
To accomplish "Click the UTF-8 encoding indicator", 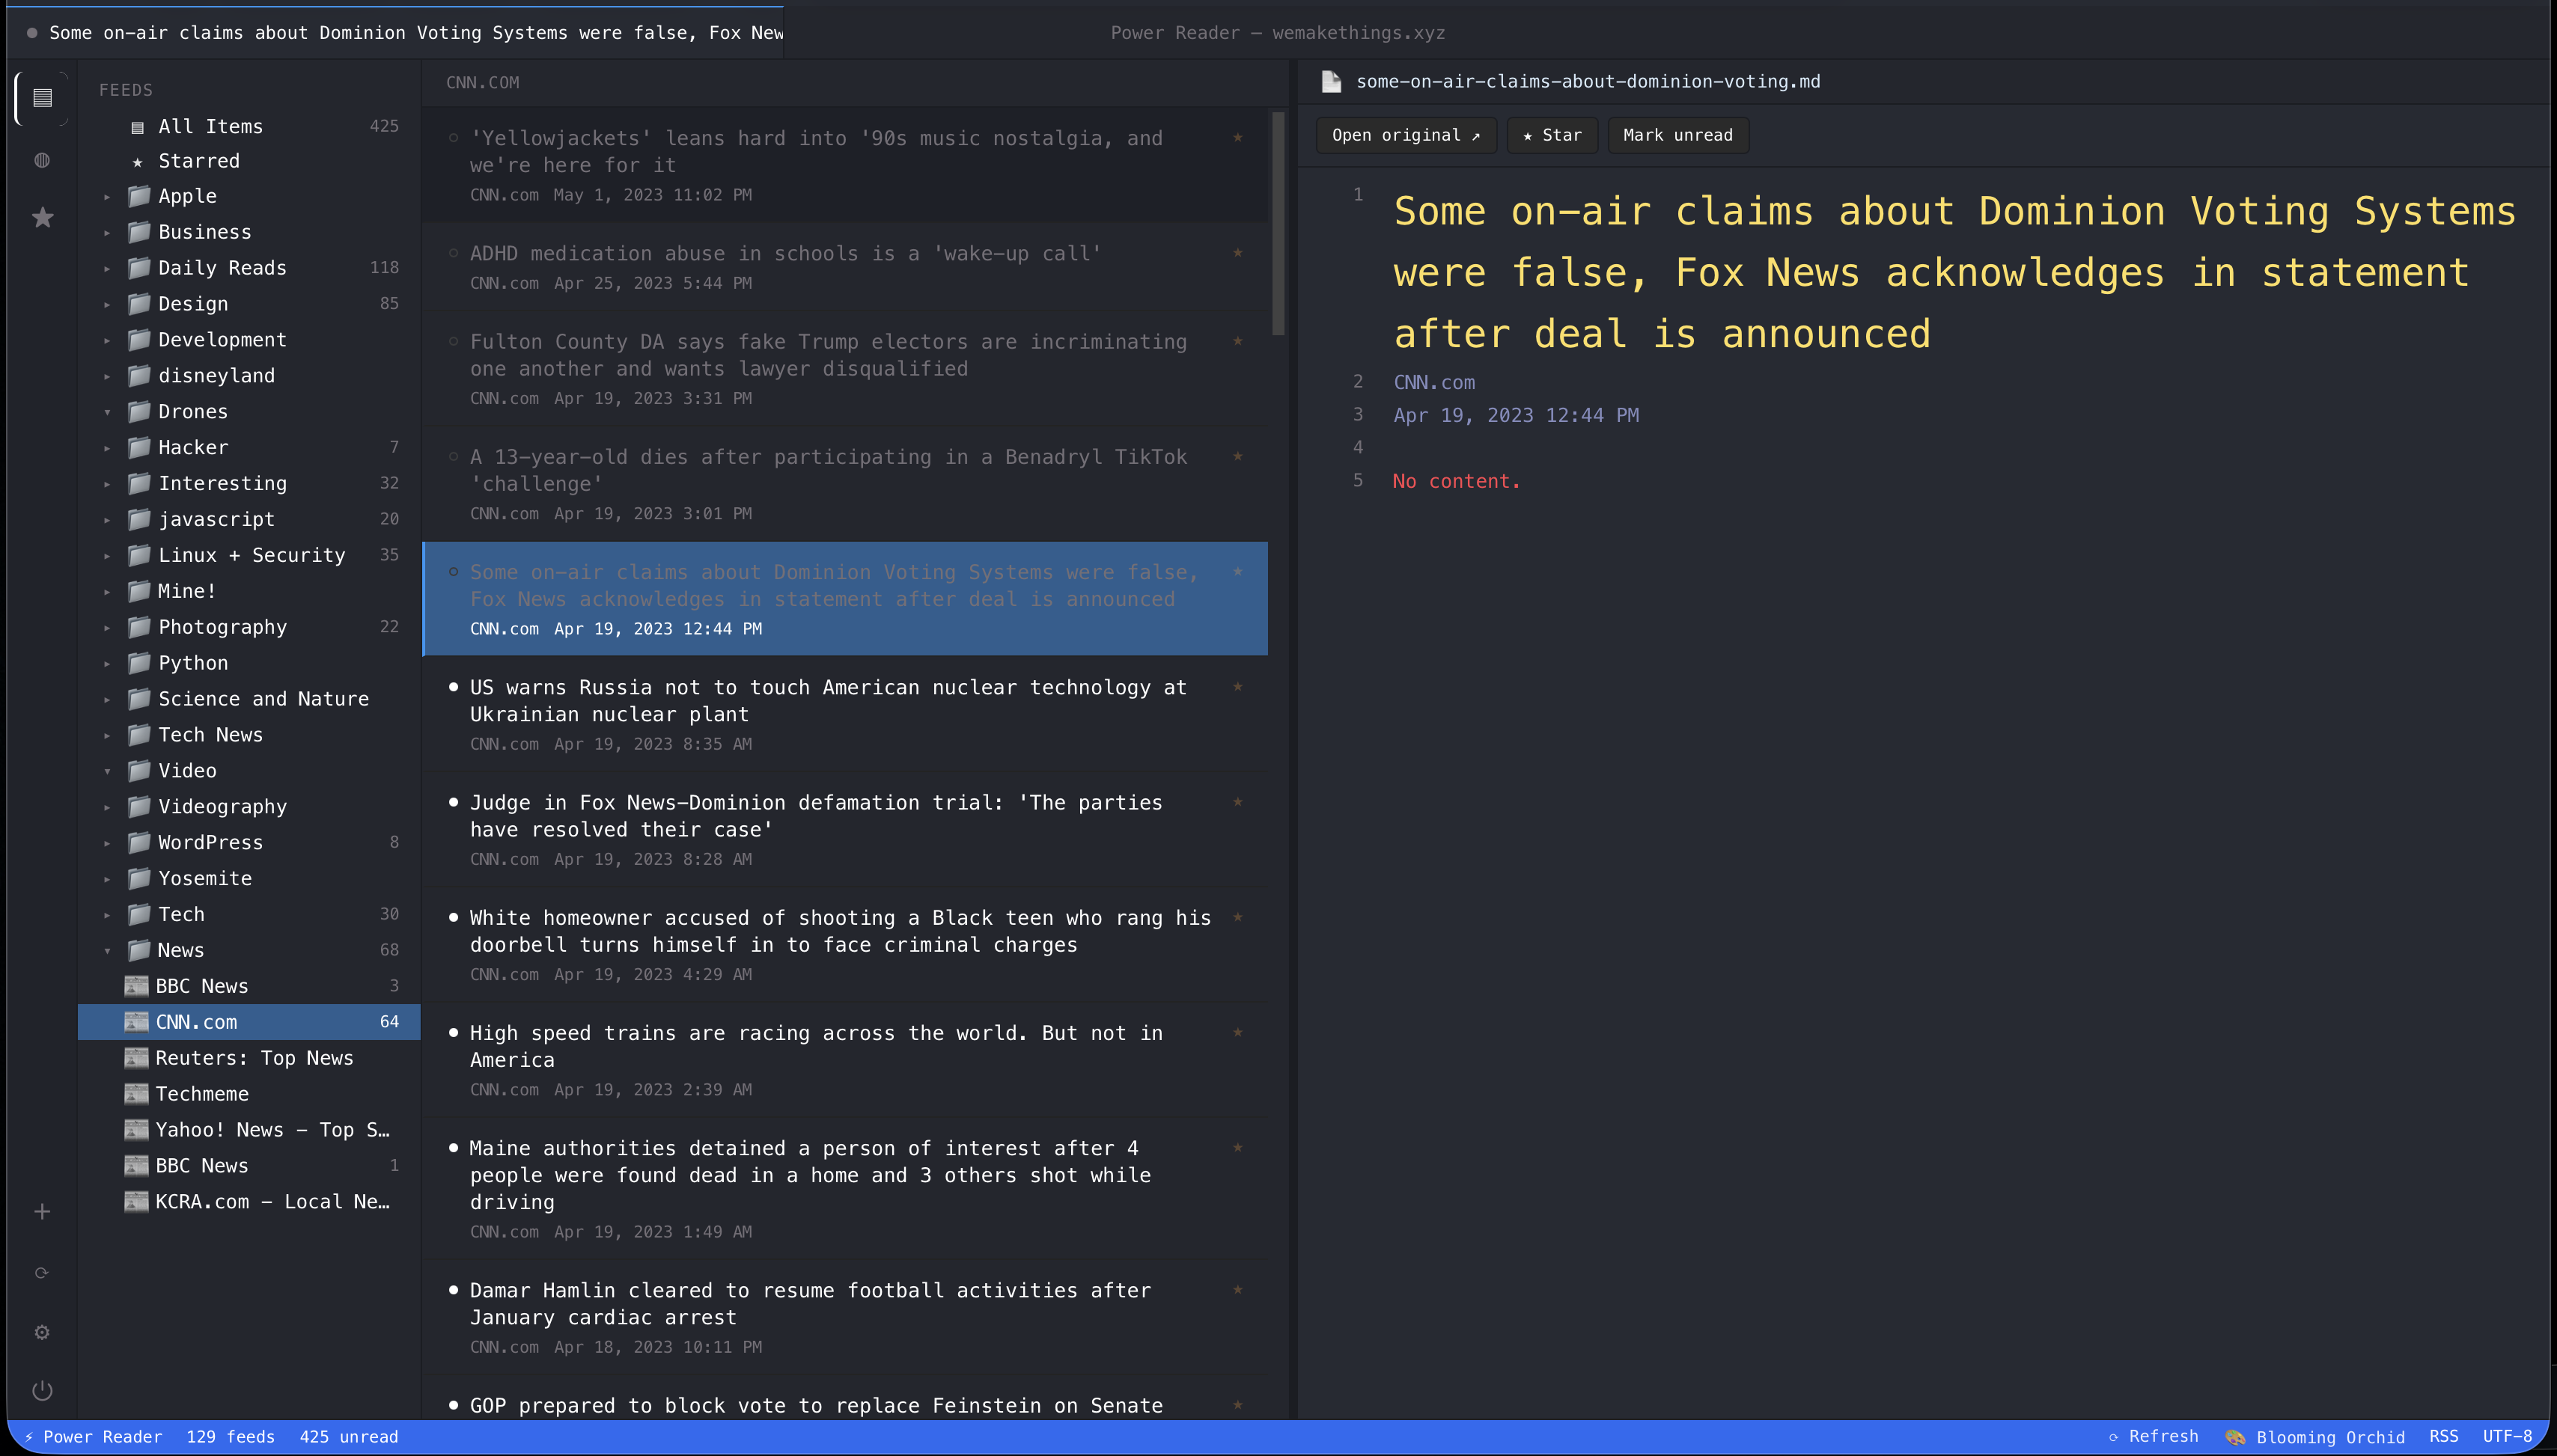I will click(x=2507, y=1437).
